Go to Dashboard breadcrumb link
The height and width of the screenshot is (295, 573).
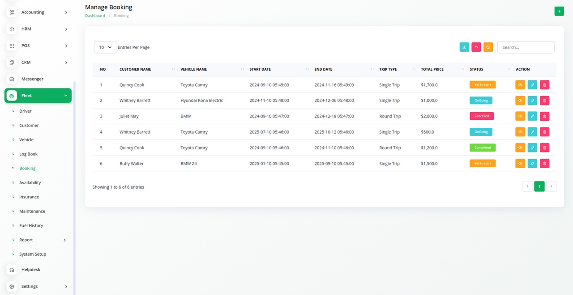coord(95,16)
